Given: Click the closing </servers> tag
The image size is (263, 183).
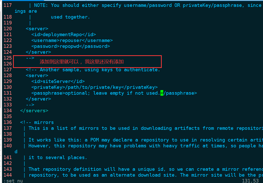Looking at the screenshot, I should point(34,111).
